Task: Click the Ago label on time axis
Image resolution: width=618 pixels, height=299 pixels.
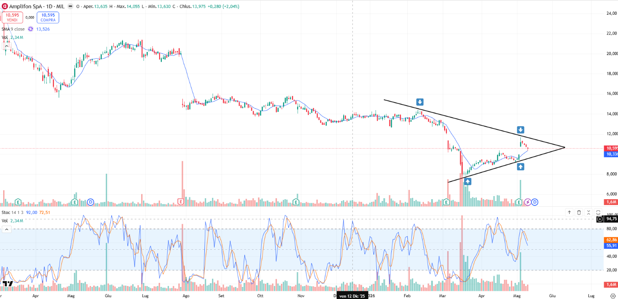Action: [x=185, y=296]
